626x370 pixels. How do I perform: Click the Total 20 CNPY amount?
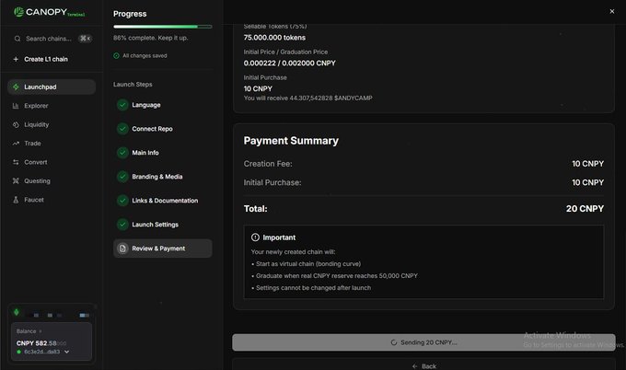[585, 209]
